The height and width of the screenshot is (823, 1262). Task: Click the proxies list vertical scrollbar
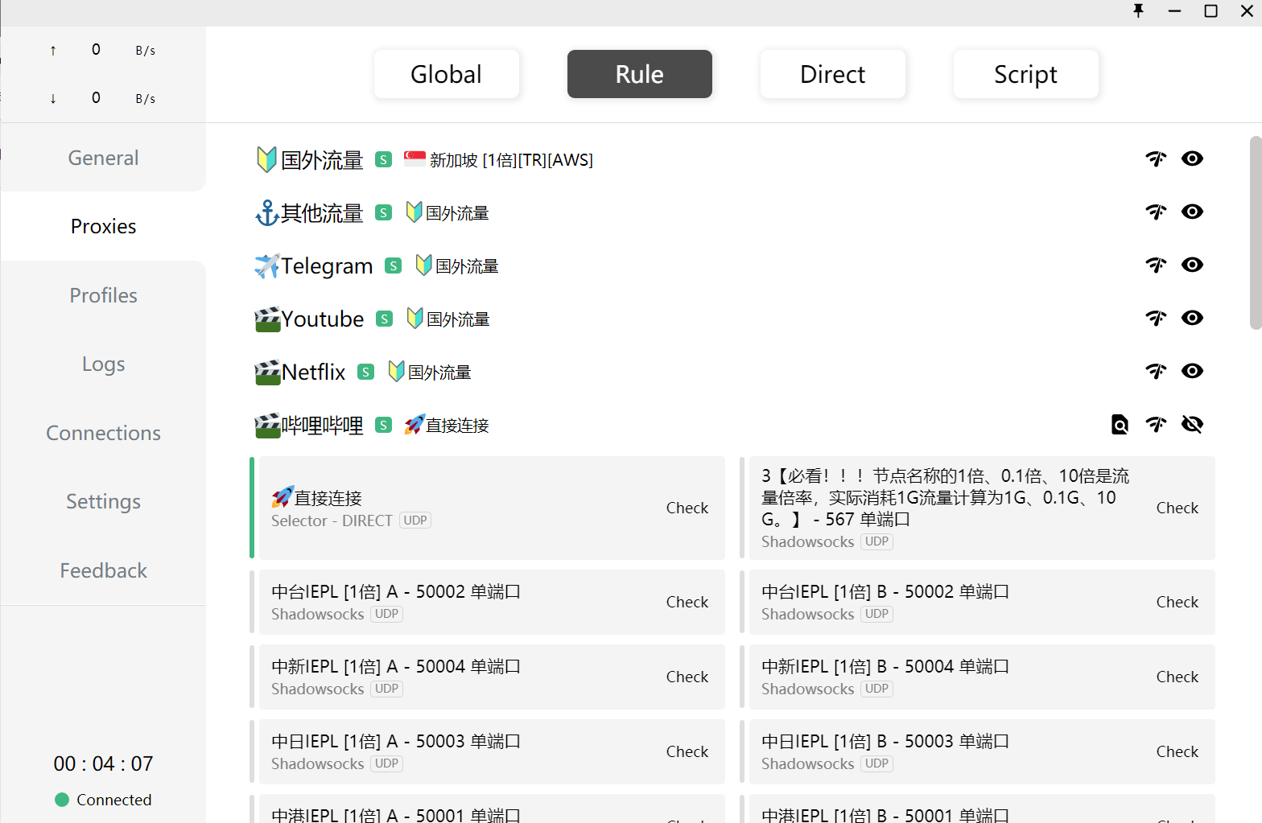coord(1255,233)
